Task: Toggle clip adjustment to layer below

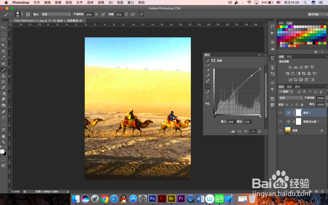Action: 233,132
